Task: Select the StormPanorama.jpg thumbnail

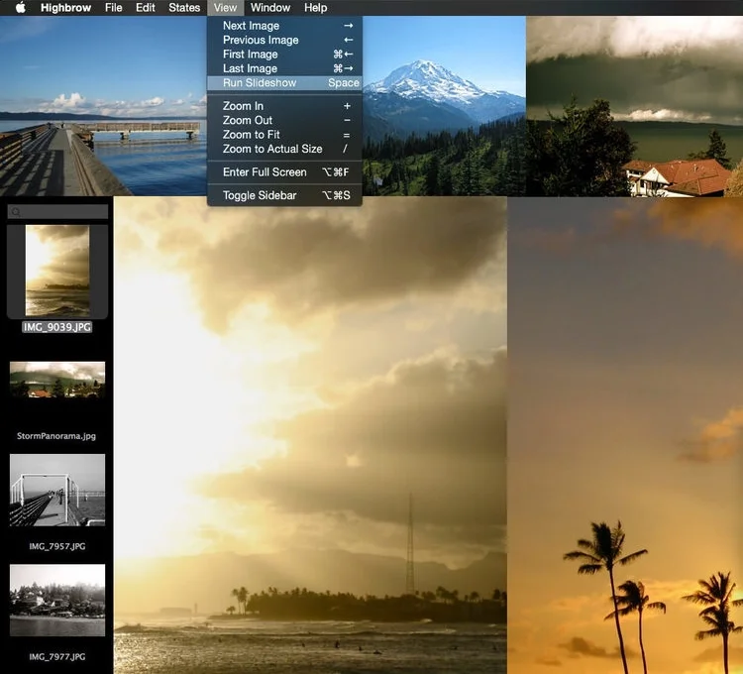Action: click(x=57, y=380)
